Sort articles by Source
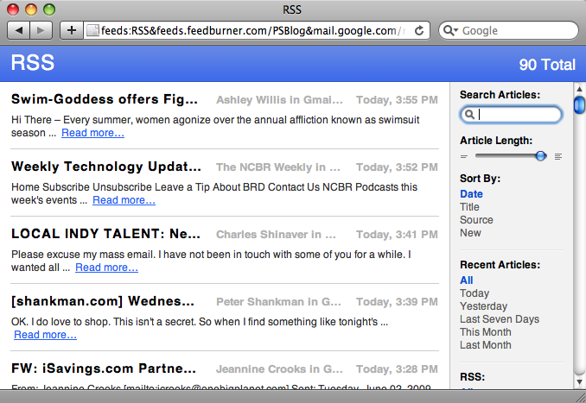Viewport: 586px width, 403px height. click(476, 220)
